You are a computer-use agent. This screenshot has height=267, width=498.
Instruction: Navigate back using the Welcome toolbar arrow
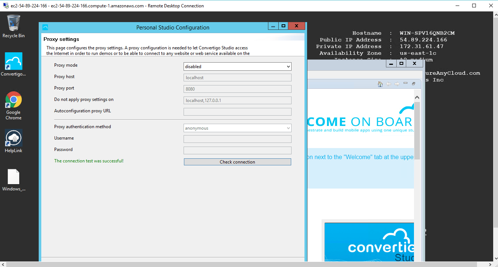389,84
